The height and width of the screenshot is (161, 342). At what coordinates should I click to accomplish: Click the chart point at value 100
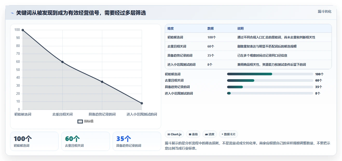pos(23,30)
